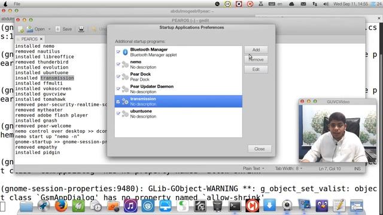Open the Apple pear menu
This screenshot has width=383, height=215.
[5, 4]
